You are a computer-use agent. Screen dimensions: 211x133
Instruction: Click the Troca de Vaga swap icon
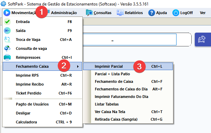tap(7, 40)
